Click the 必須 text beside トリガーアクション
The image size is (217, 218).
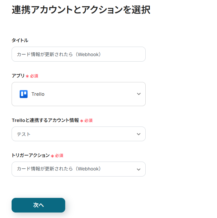pos(59,155)
